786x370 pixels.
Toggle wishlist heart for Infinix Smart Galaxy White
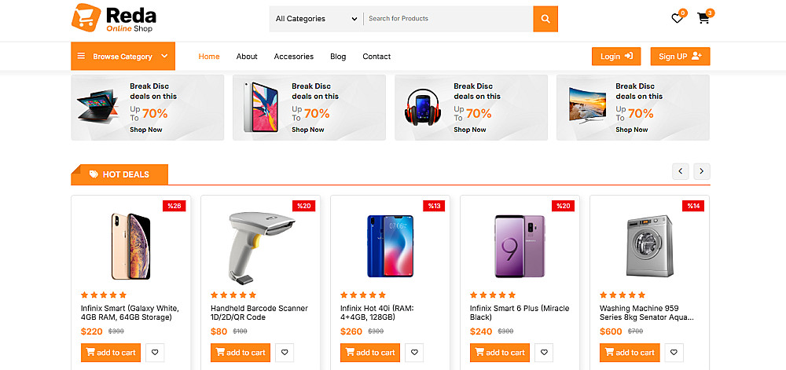pyautogui.click(x=155, y=353)
